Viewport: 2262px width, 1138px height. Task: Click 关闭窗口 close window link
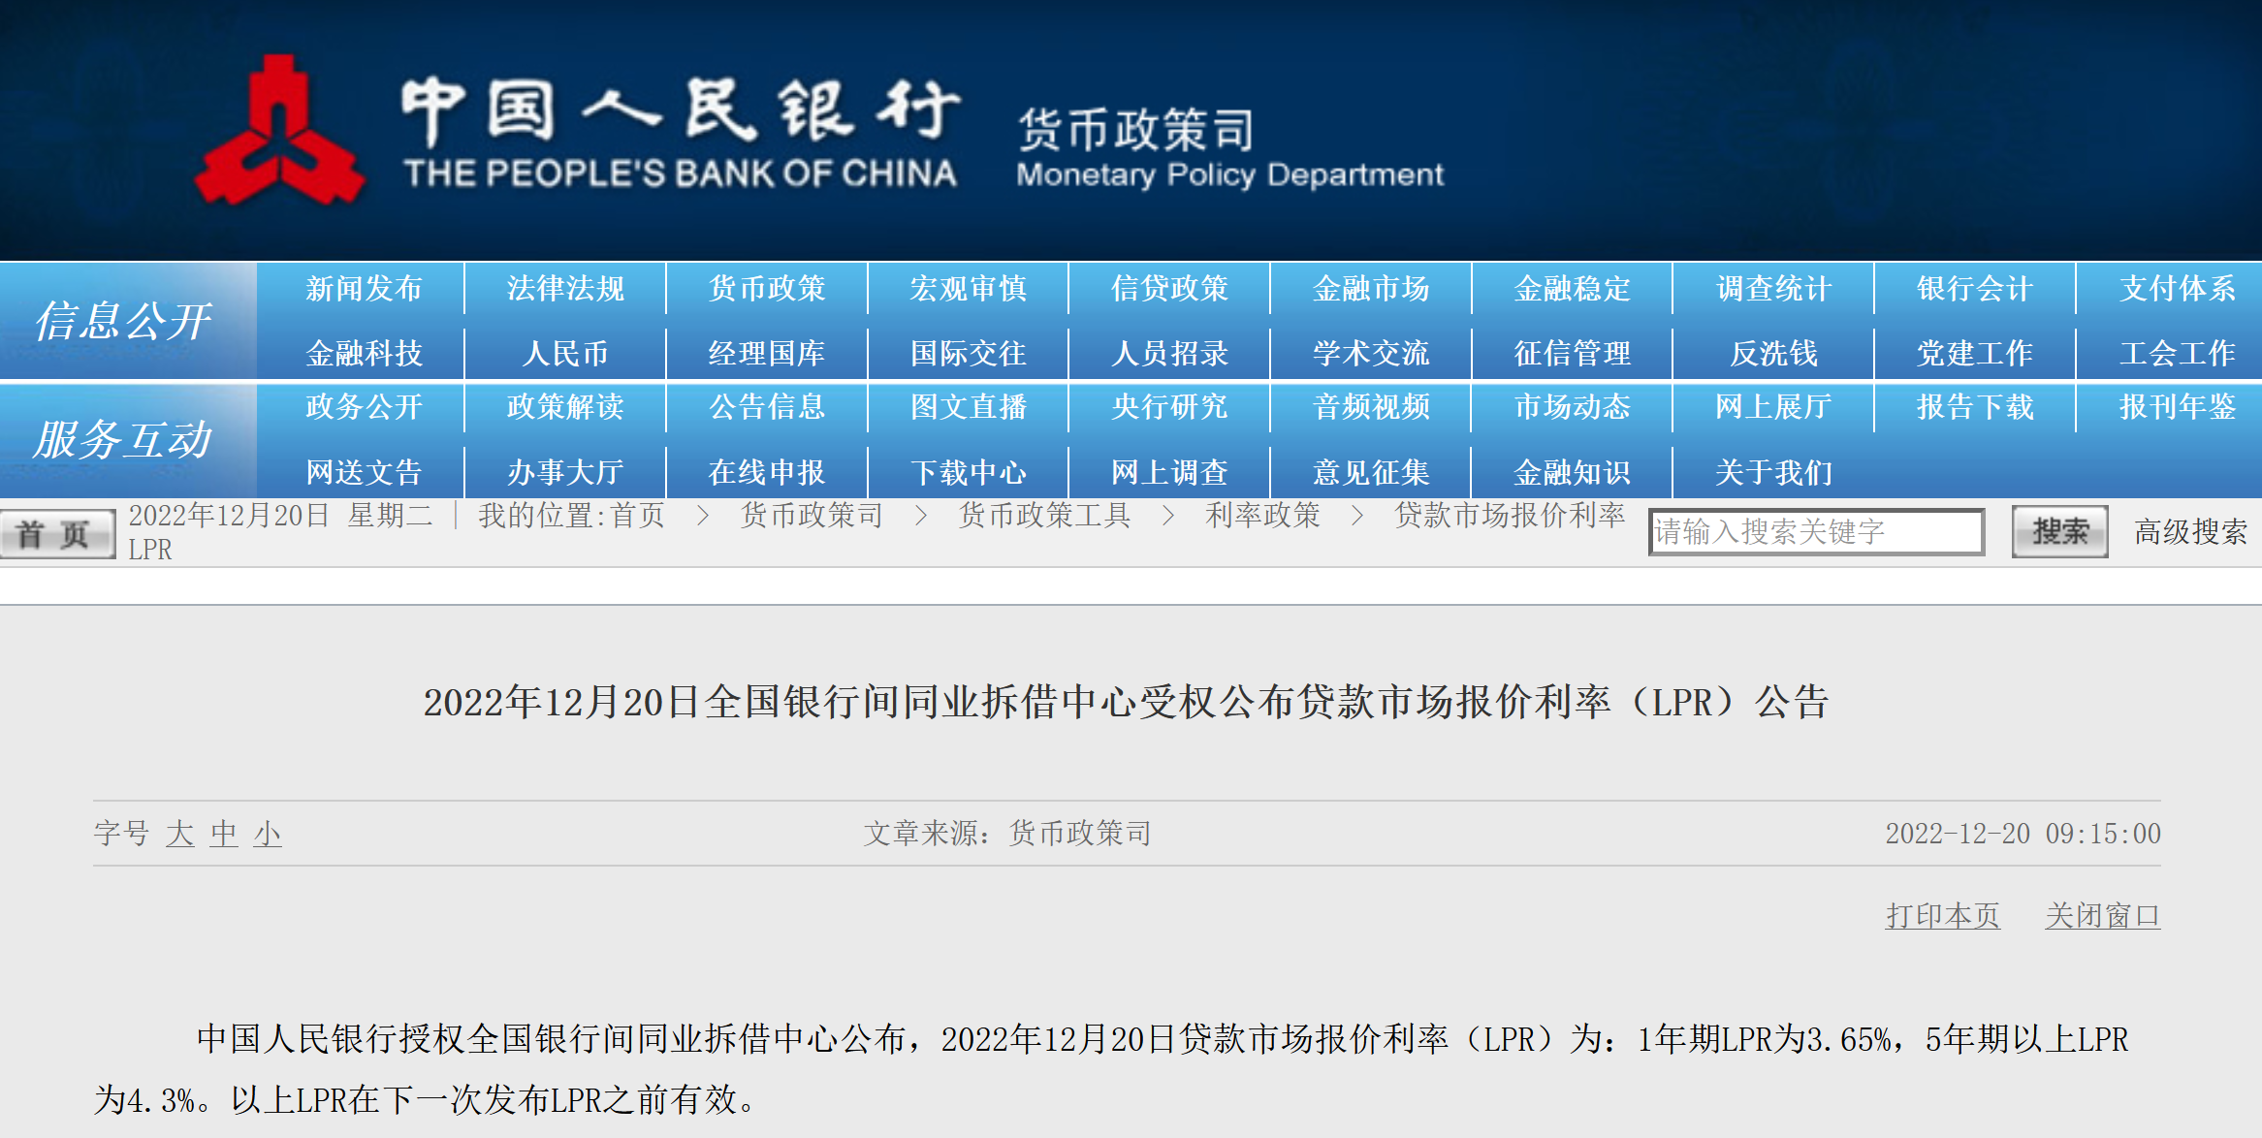click(x=2102, y=915)
